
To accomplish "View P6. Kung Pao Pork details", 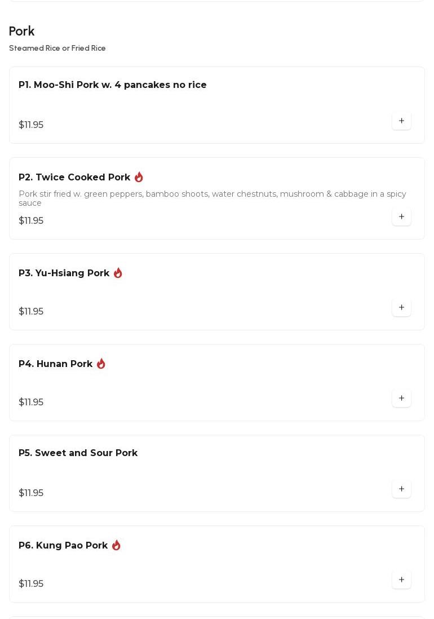I will coord(63,546).
